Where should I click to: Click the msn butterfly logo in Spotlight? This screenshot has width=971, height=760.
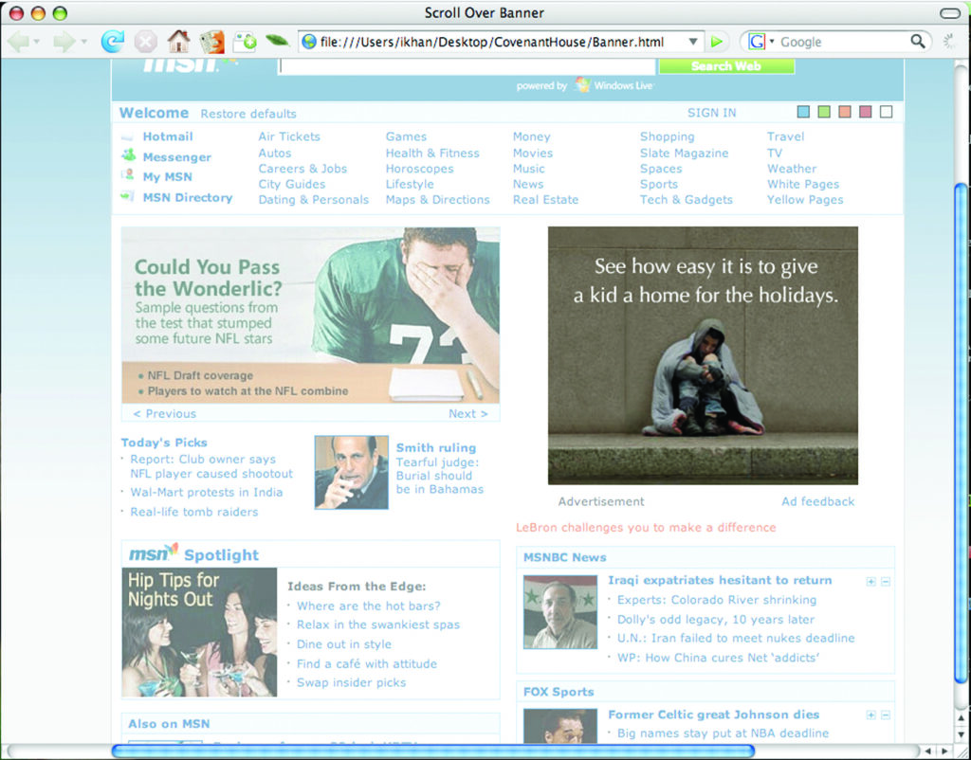pyautogui.click(x=153, y=552)
